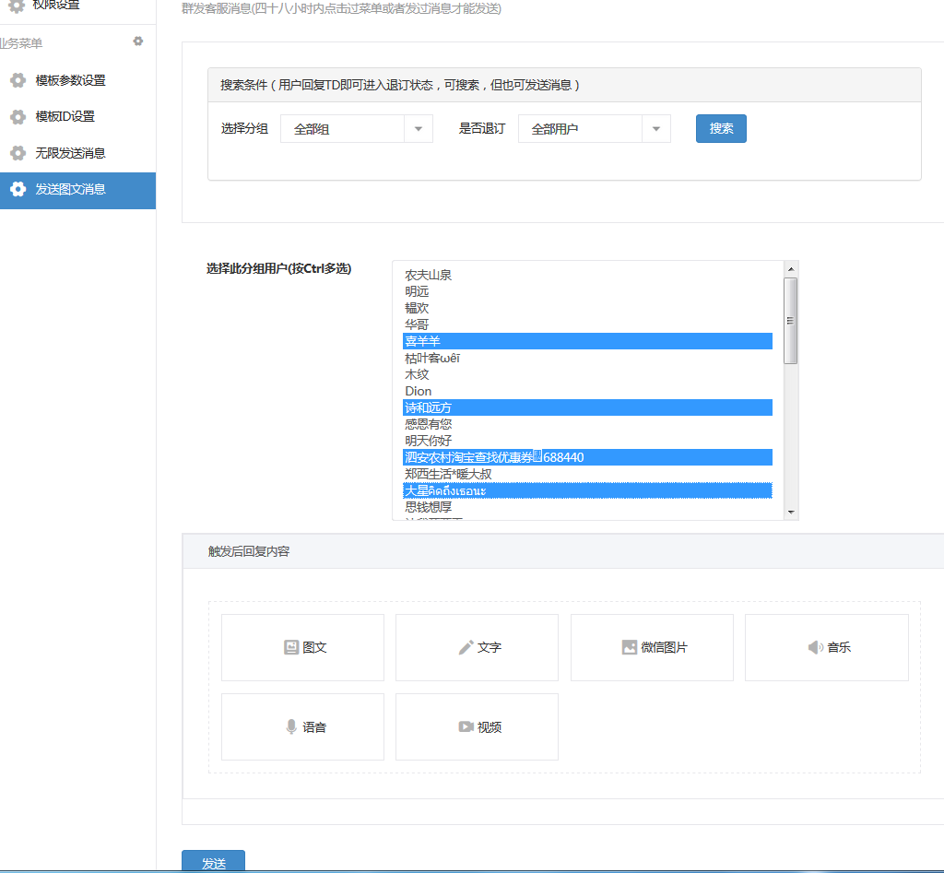Click the blue 搜索 button
Image resolution: width=944 pixels, height=873 pixels.
tap(721, 128)
